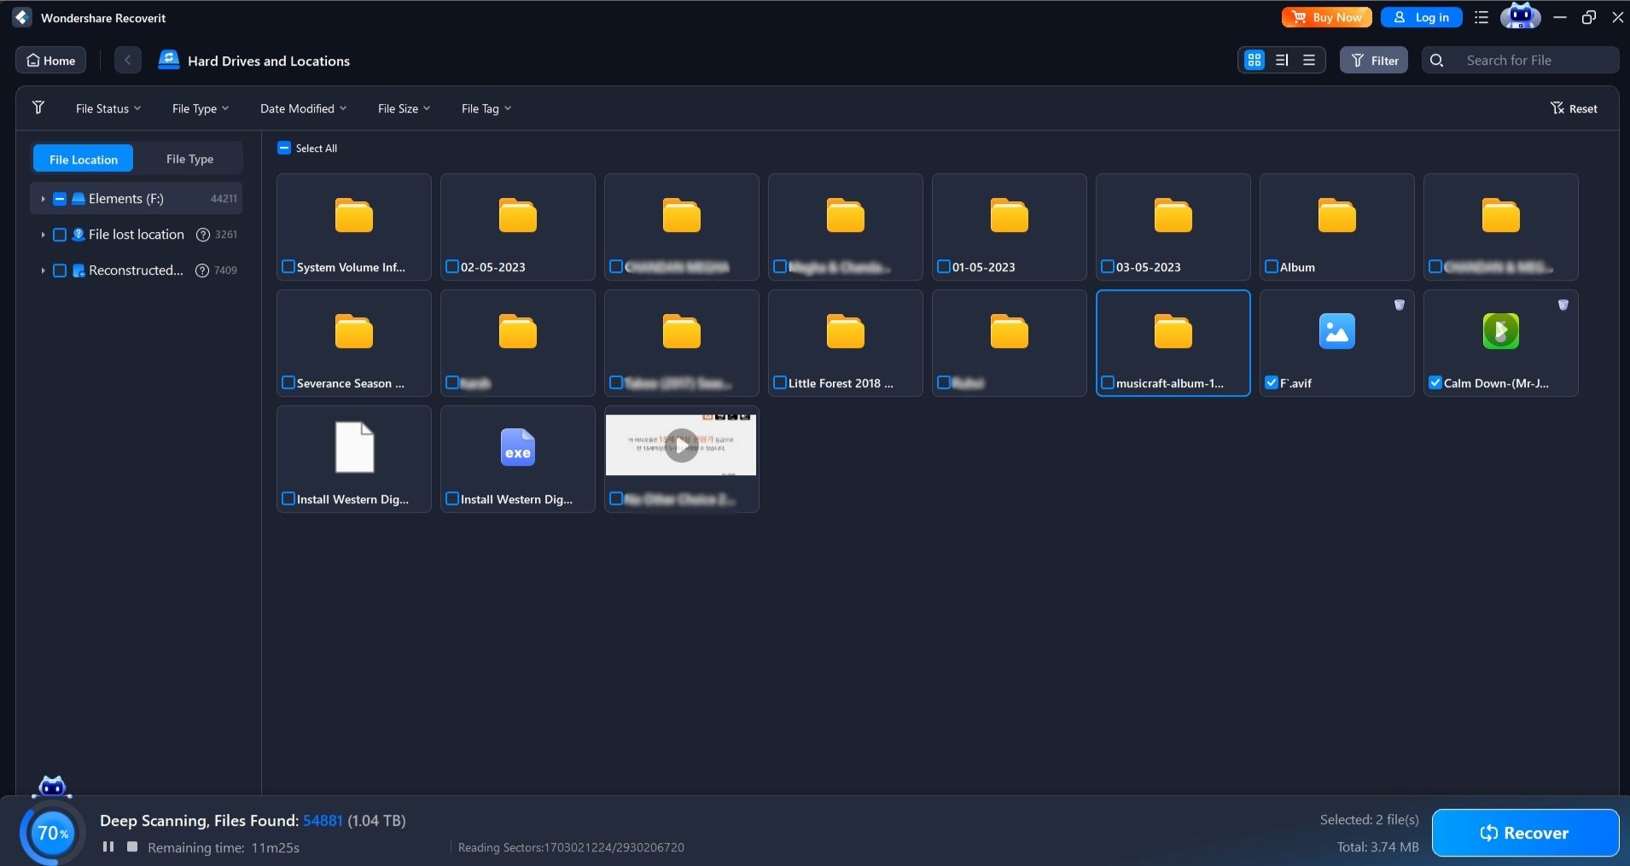
Task: Click the preview delete icon on F`.avif tile
Action: point(1399,305)
